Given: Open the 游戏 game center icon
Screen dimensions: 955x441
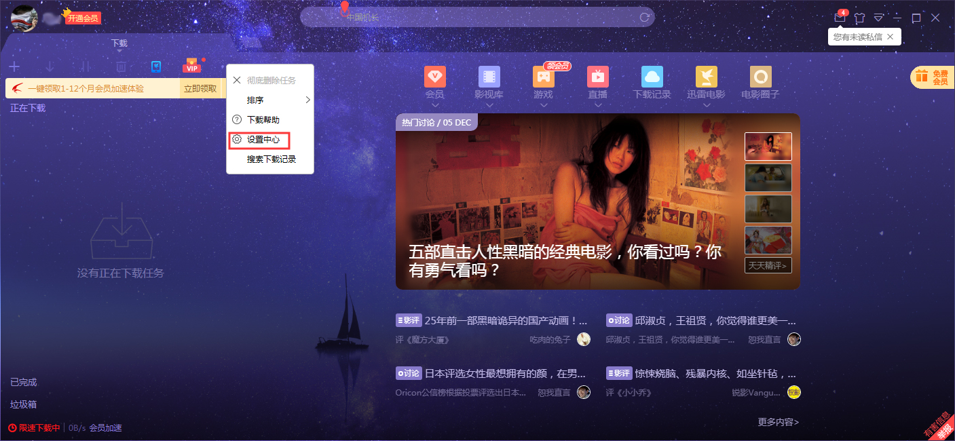Looking at the screenshot, I should coord(543,77).
